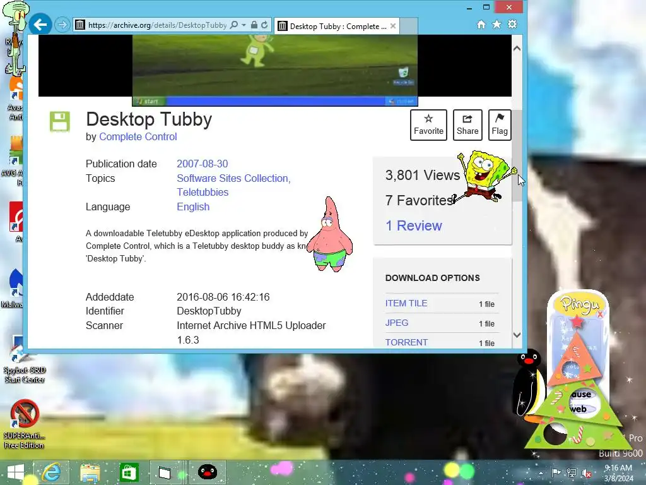Click the search magnifier in address bar
This screenshot has height=485, width=646.
click(x=234, y=25)
